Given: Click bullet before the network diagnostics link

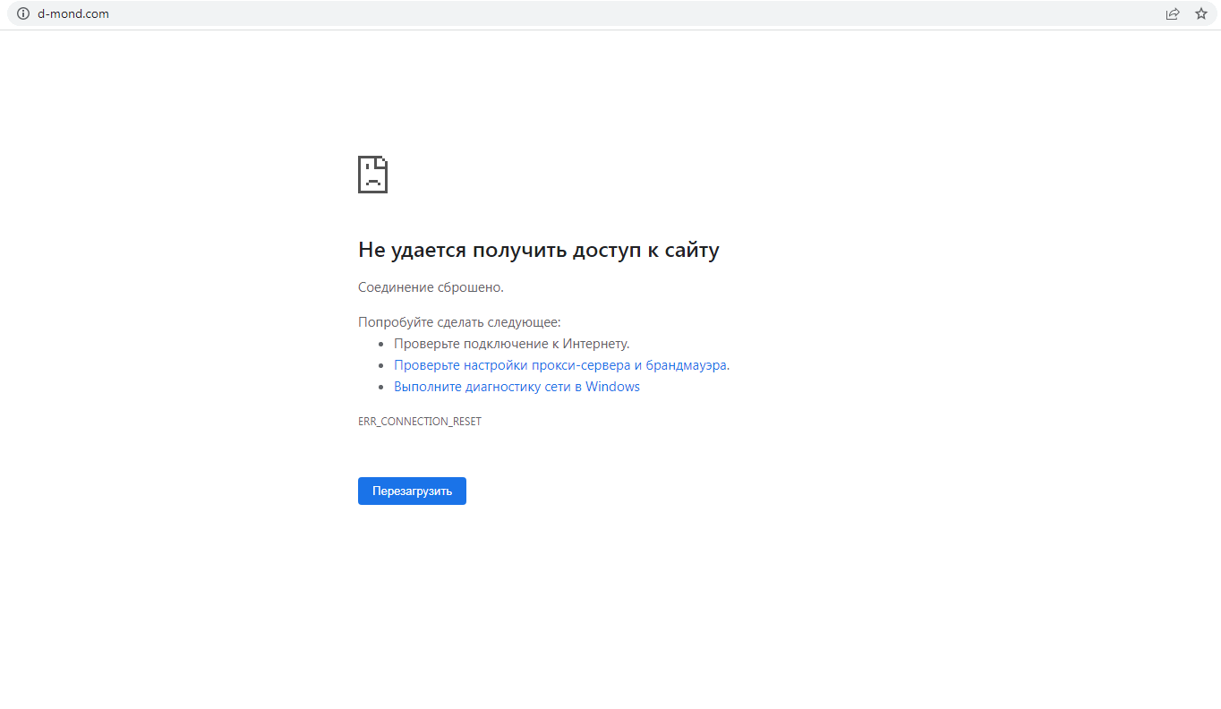Looking at the screenshot, I should [381, 388].
